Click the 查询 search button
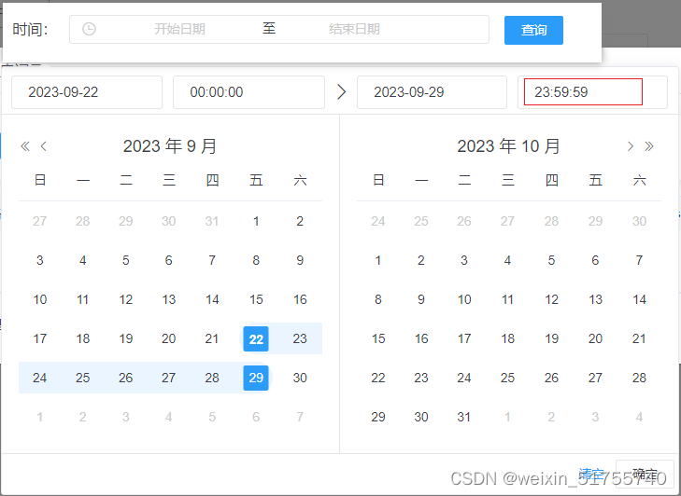Image resolution: width=681 pixels, height=496 pixels. tap(533, 30)
